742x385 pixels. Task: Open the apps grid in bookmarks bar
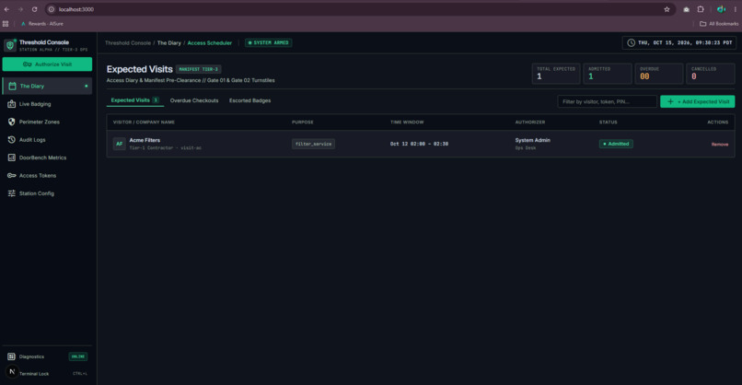tap(6, 24)
